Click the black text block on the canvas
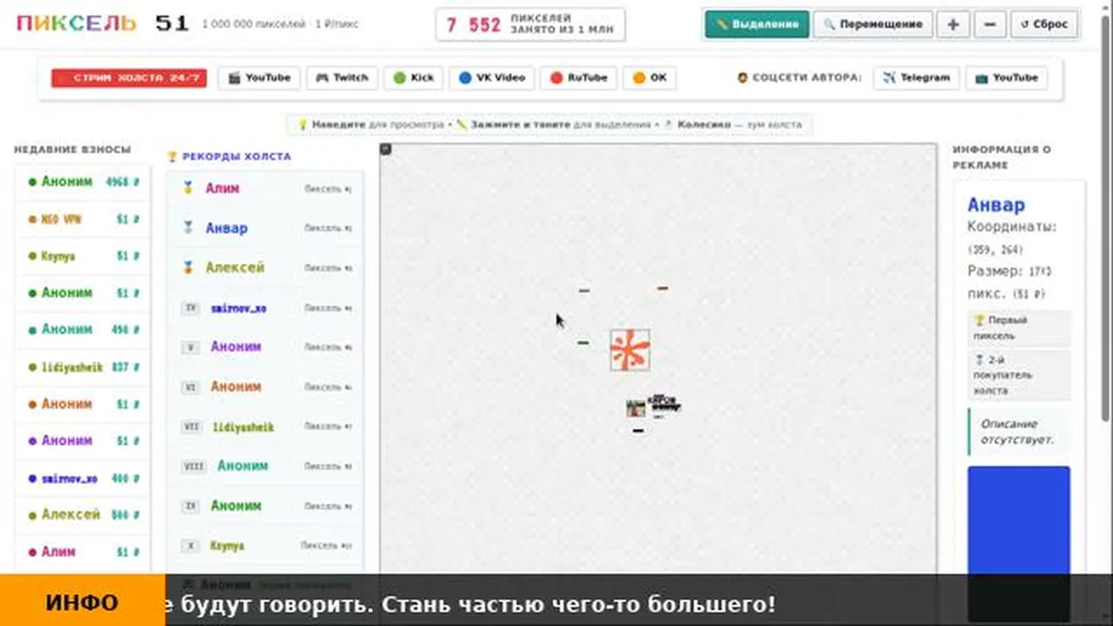 coord(664,403)
